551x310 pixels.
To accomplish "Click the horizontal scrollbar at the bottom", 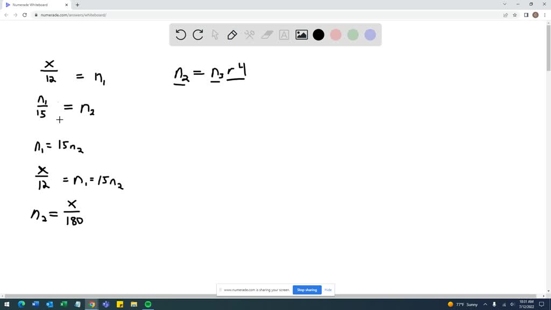I will 273,296.
